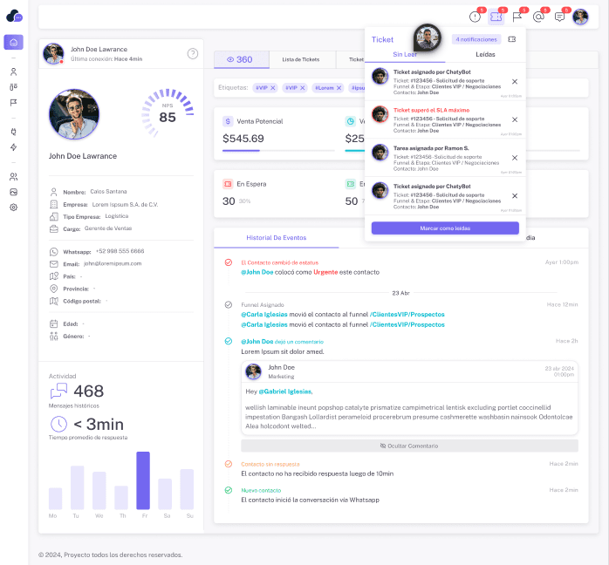Click the clock icon next to < 3min
The height and width of the screenshot is (565, 609).
point(58,424)
